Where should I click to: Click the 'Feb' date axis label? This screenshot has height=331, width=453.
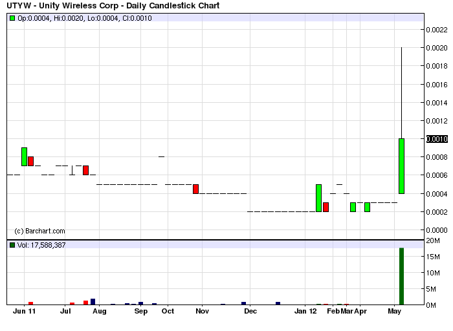pos(333,311)
